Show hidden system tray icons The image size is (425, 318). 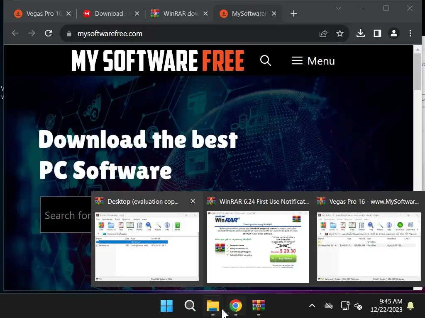pos(312,306)
